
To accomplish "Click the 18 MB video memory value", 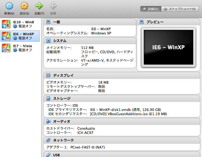I will click(x=103, y=82).
